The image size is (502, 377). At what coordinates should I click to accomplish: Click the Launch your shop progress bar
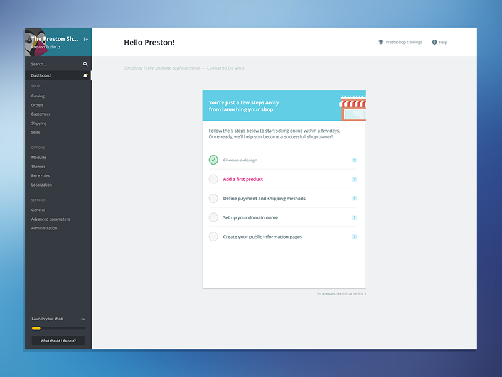pyautogui.click(x=58, y=327)
